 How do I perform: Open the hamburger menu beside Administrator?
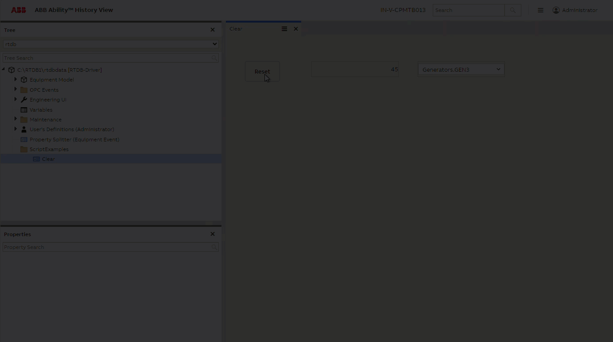tap(540, 10)
